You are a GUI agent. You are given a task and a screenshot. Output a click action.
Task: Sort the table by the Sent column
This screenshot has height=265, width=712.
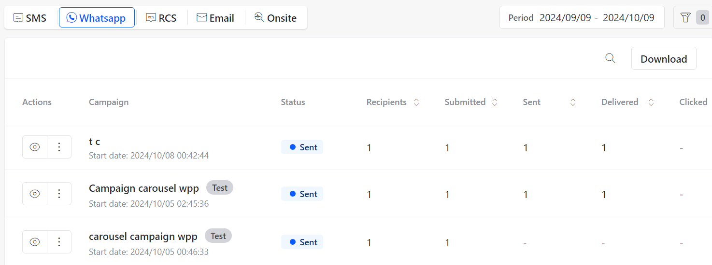pos(573,102)
